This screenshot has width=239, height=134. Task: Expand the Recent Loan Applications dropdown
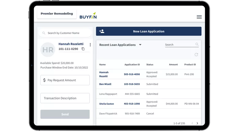coord(140,45)
